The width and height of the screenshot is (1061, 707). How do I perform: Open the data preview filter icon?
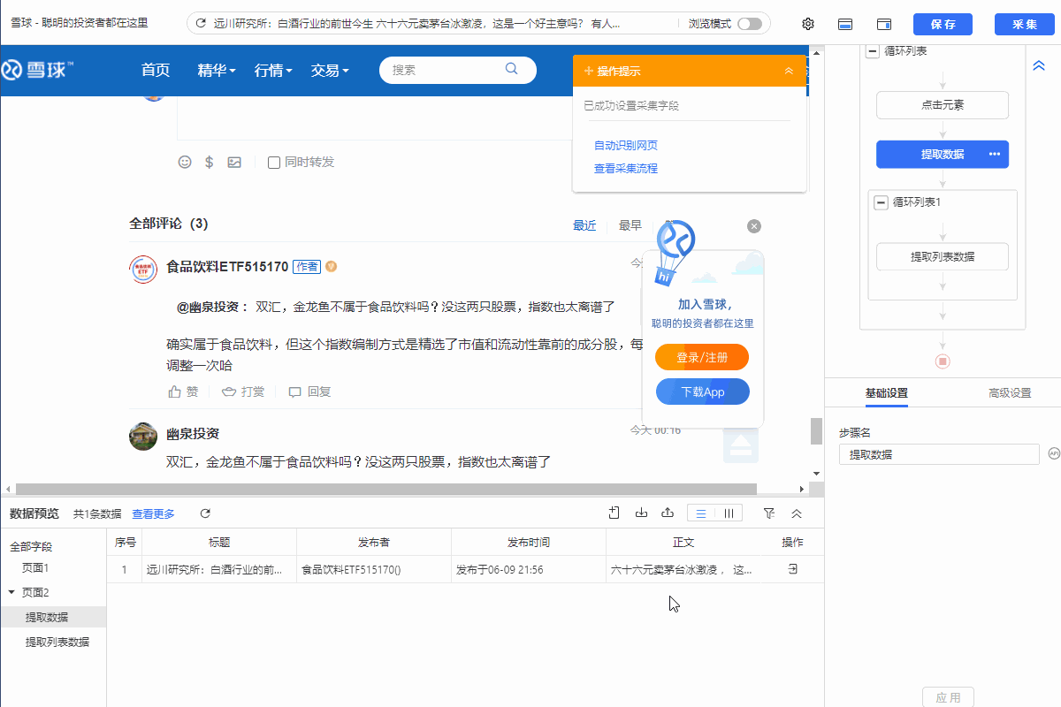(769, 513)
